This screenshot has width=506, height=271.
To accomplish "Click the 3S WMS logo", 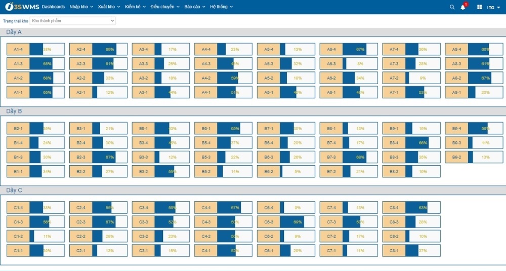I will point(22,7).
